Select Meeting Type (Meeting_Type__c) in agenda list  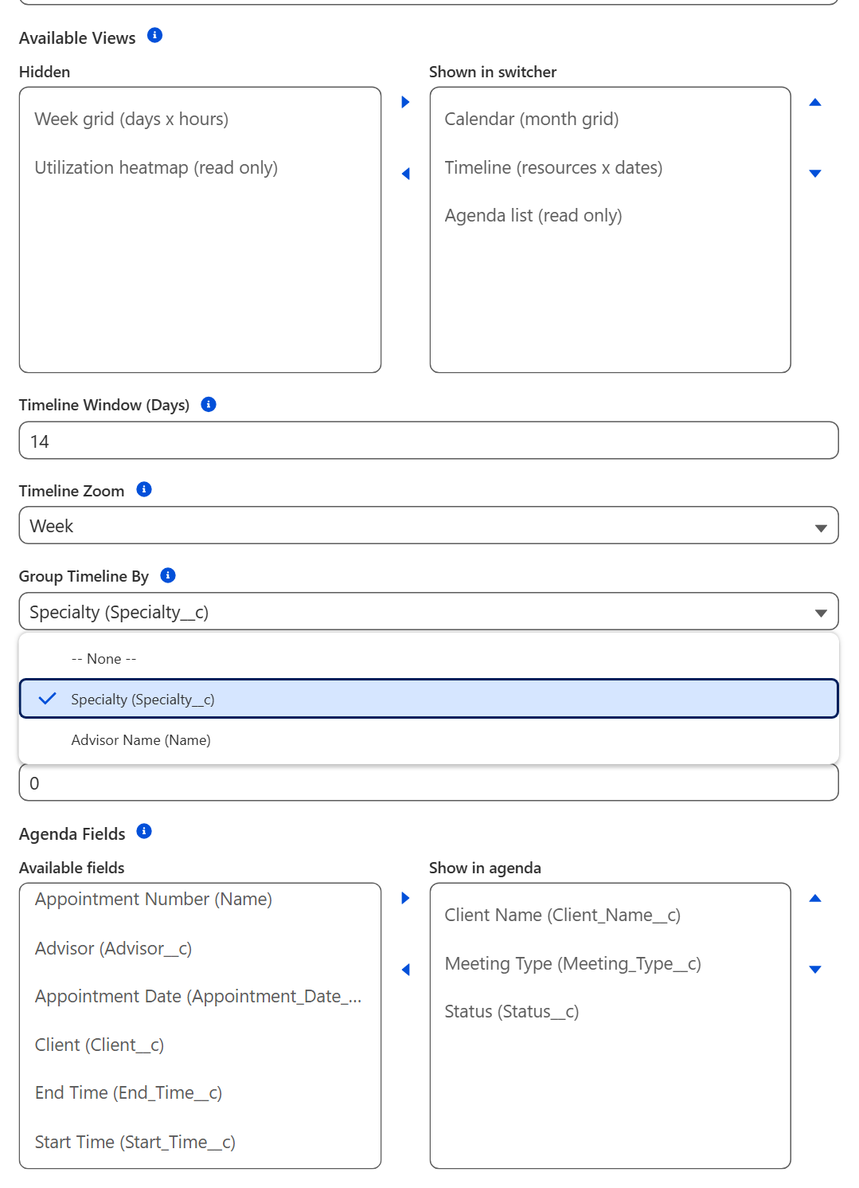(x=610, y=963)
